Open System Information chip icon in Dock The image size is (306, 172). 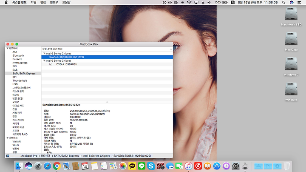(x=245, y=166)
